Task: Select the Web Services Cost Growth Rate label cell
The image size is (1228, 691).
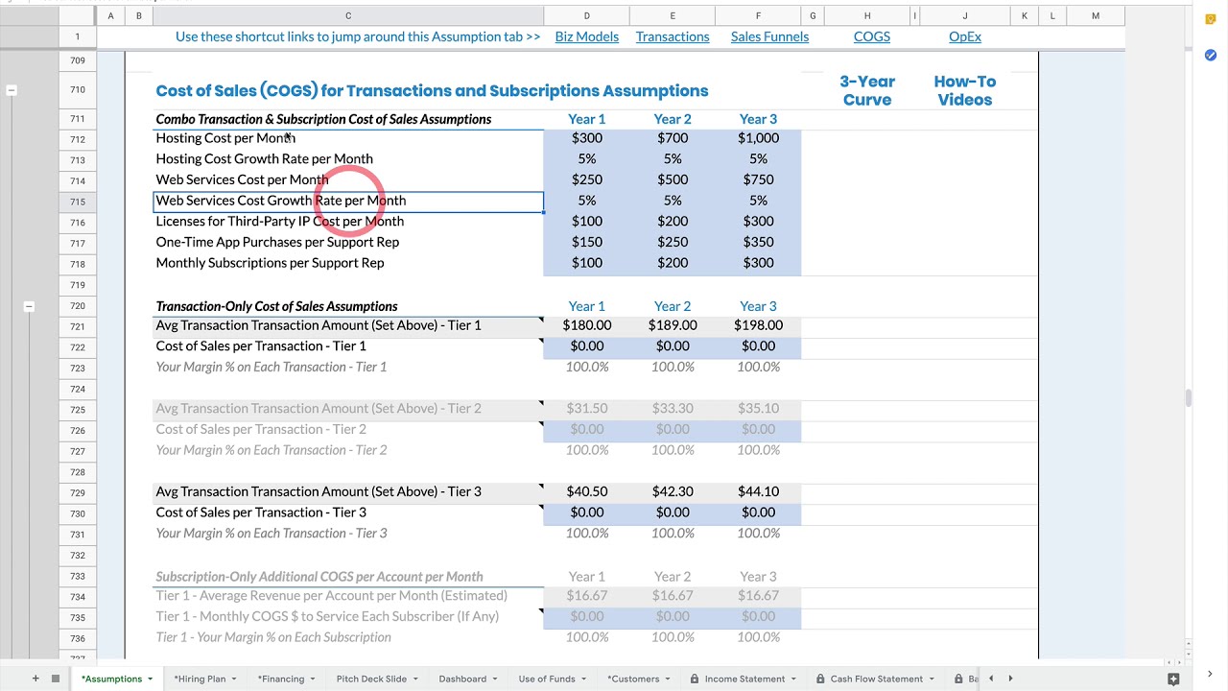Action: tap(348, 201)
